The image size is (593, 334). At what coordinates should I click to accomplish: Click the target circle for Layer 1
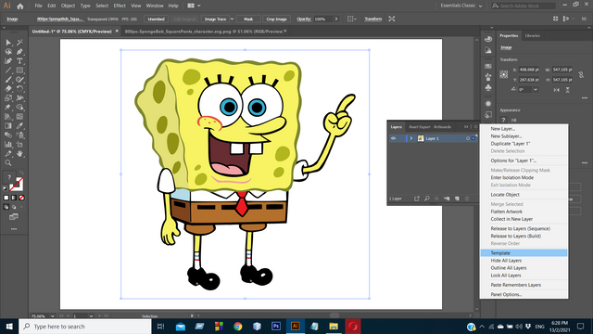coord(468,138)
